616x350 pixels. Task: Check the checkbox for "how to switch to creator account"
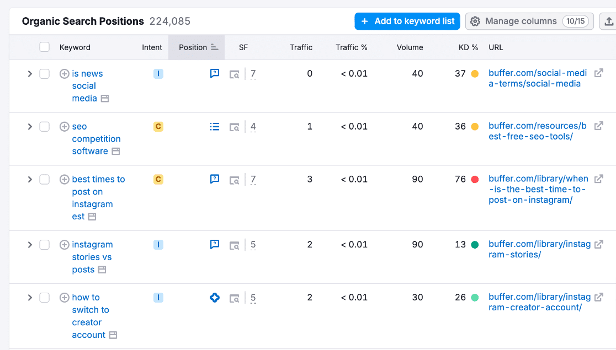(x=44, y=297)
